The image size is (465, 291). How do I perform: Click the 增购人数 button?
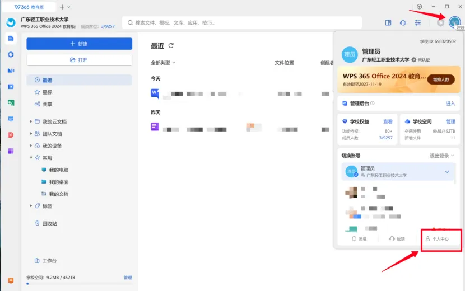[441, 79]
